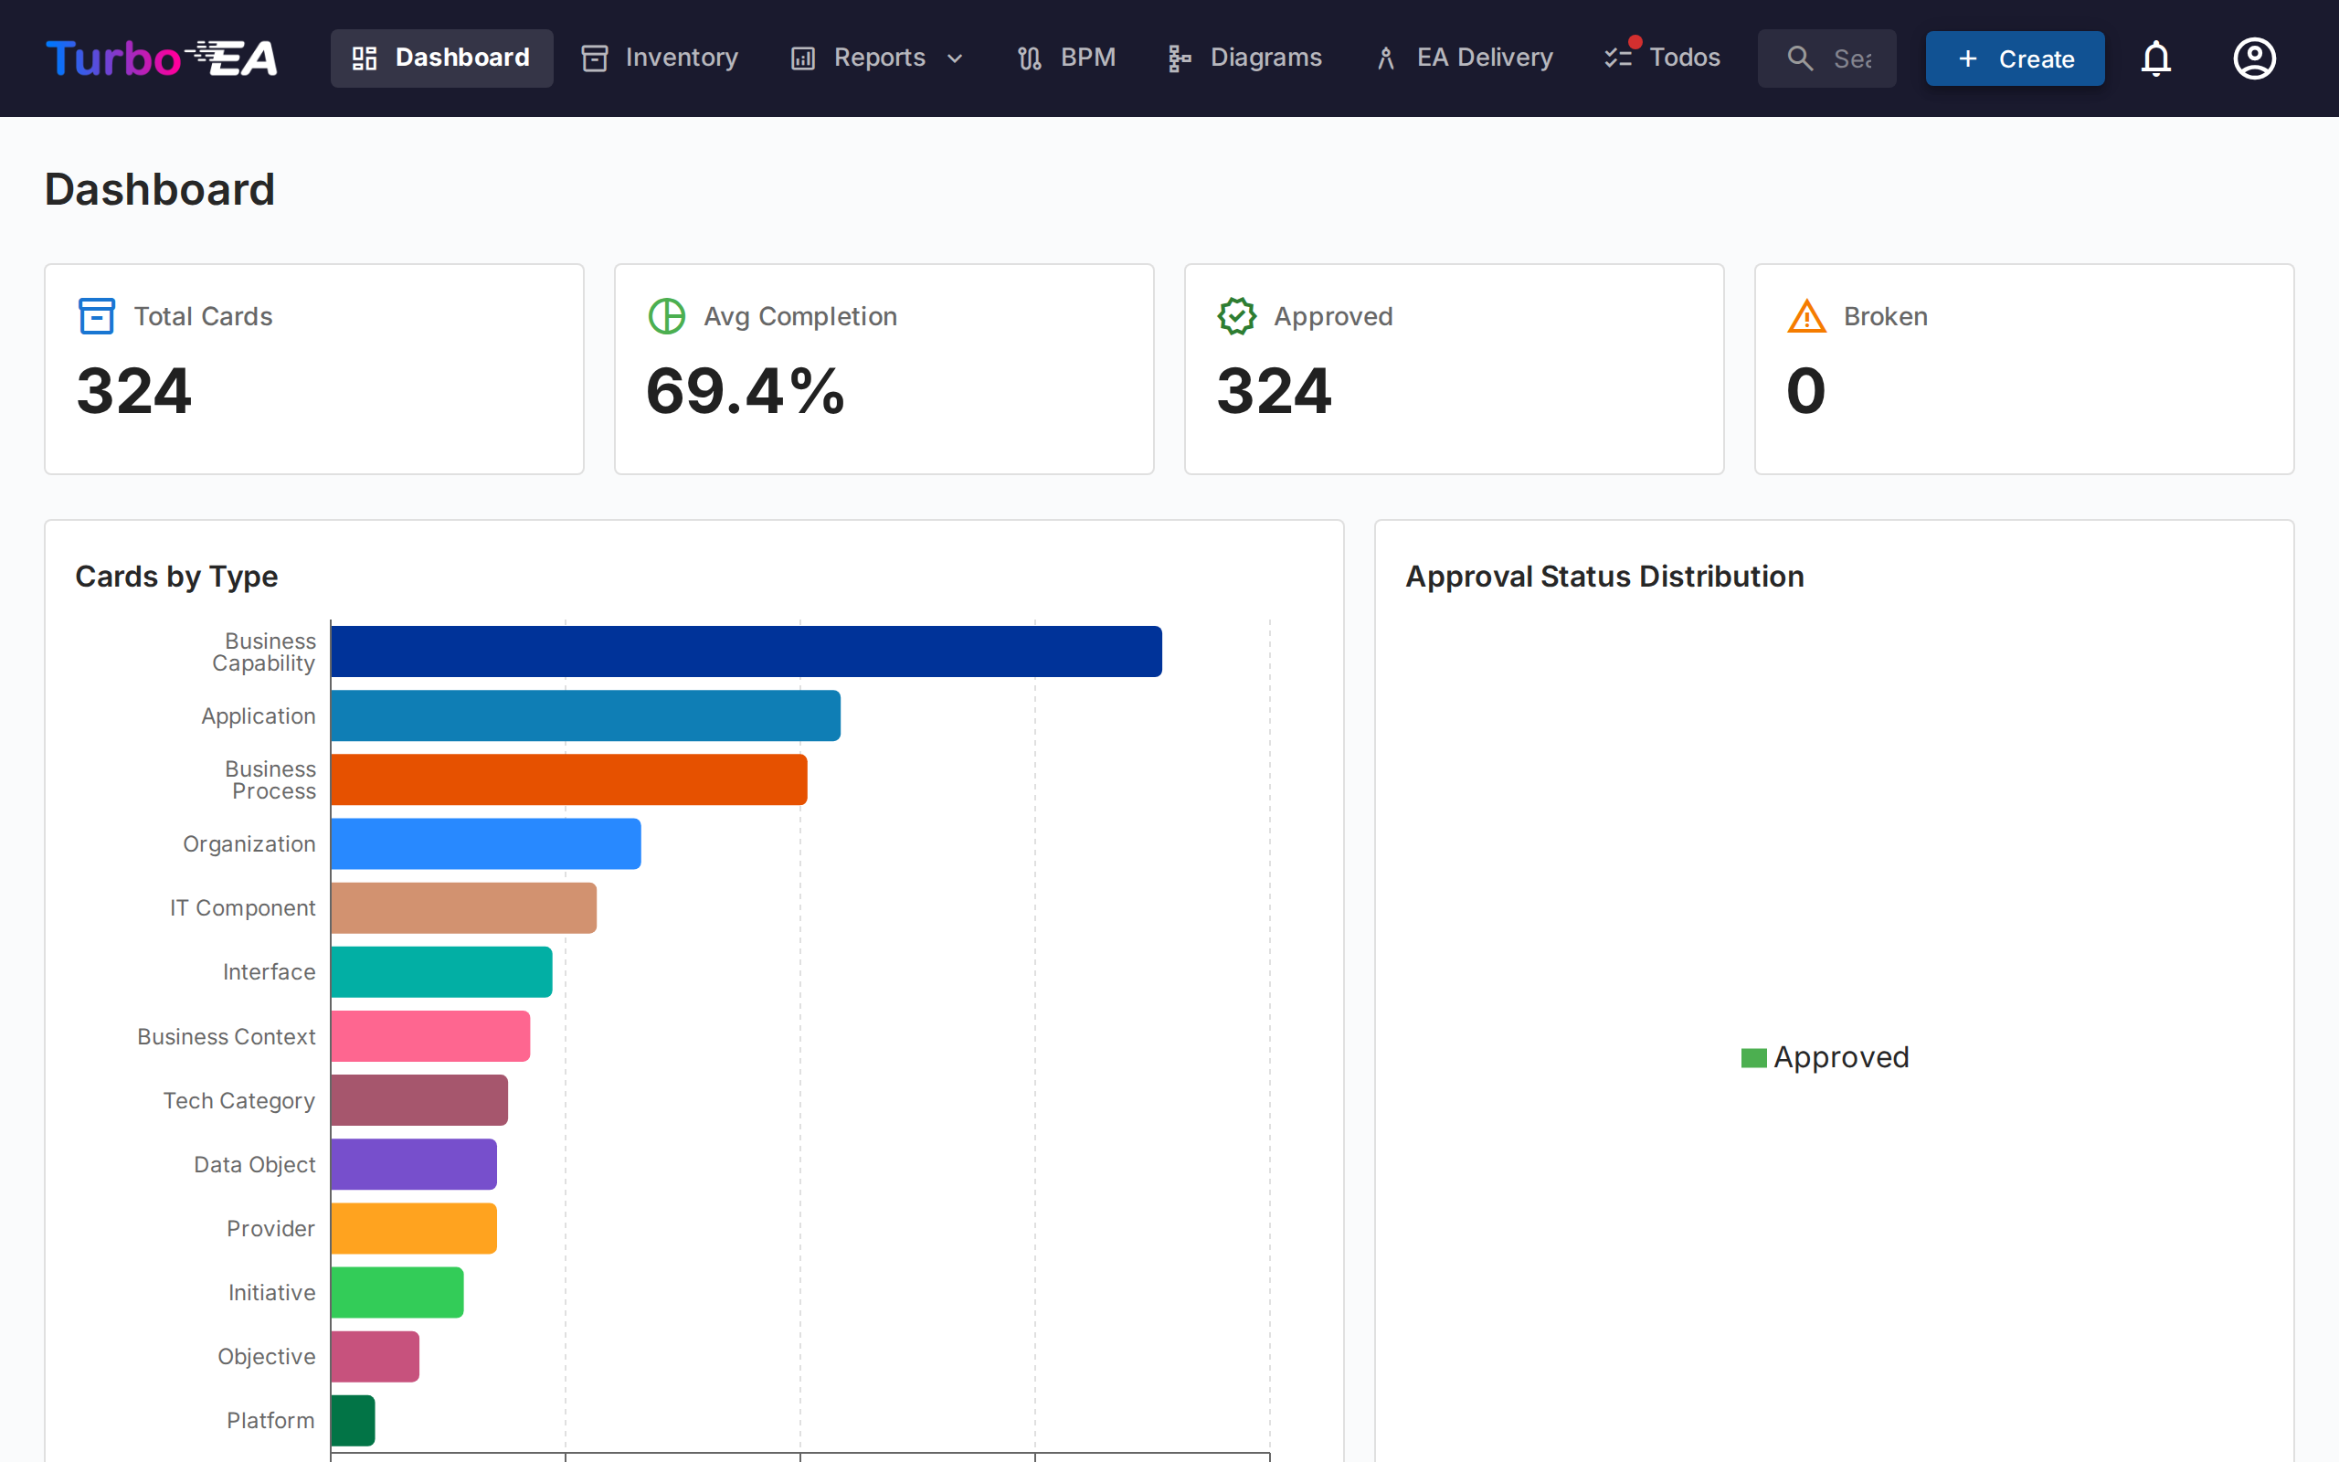Click the Turbo EA logo
The height and width of the screenshot is (1462, 2339).
click(x=162, y=58)
